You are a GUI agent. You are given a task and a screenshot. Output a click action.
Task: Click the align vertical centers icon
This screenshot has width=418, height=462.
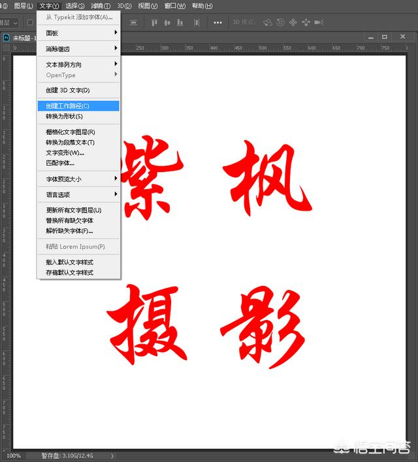click(x=167, y=22)
